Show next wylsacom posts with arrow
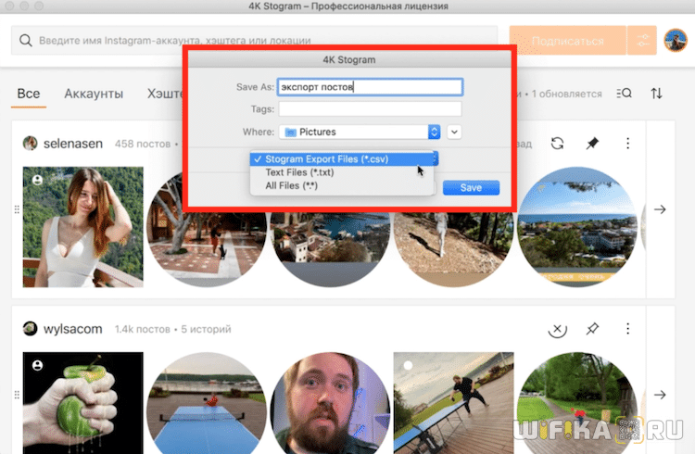The width and height of the screenshot is (695, 454). (660, 395)
